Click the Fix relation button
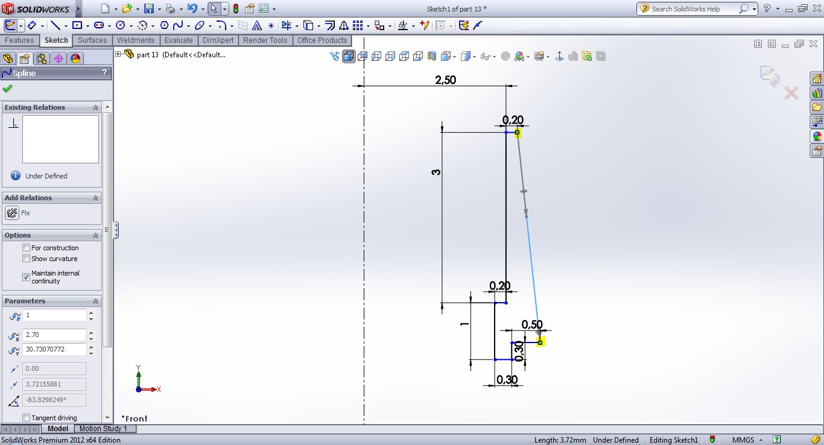This screenshot has width=824, height=445. click(12, 213)
